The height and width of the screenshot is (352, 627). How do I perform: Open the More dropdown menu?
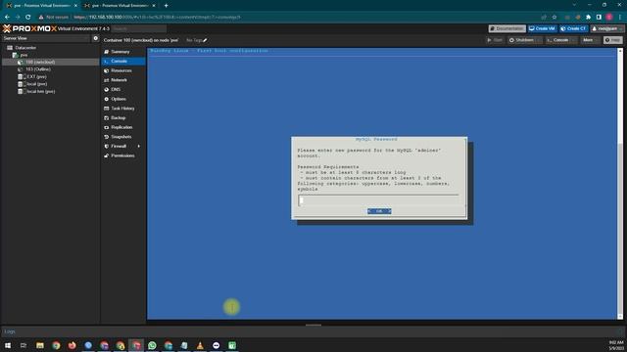[590, 40]
